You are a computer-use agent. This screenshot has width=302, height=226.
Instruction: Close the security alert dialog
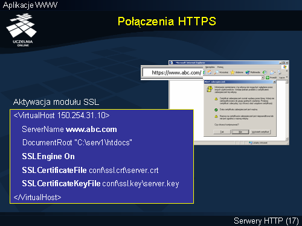coord(274,82)
